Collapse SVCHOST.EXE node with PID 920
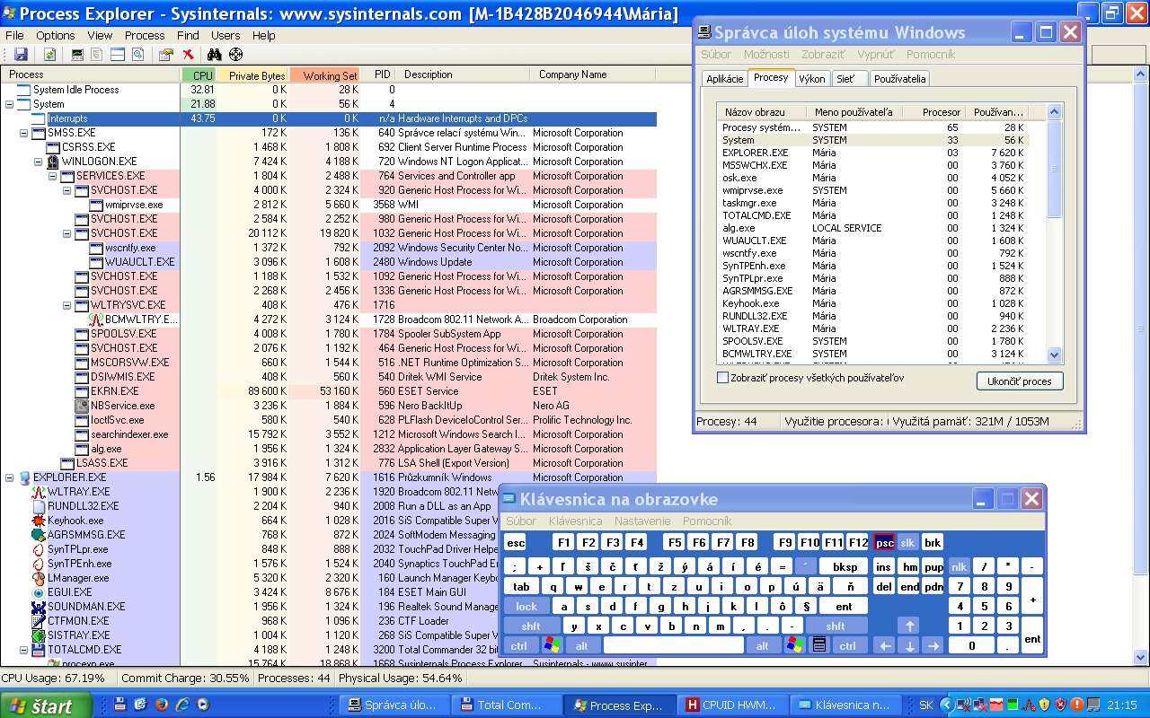The image size is (1150, 718). [x=67, y=190]
